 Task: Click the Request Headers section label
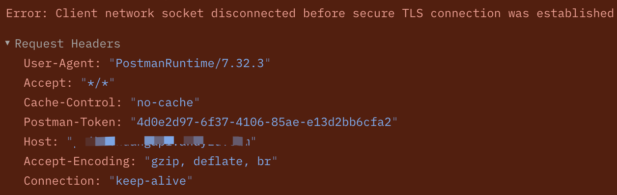click(x=67, y=44)
